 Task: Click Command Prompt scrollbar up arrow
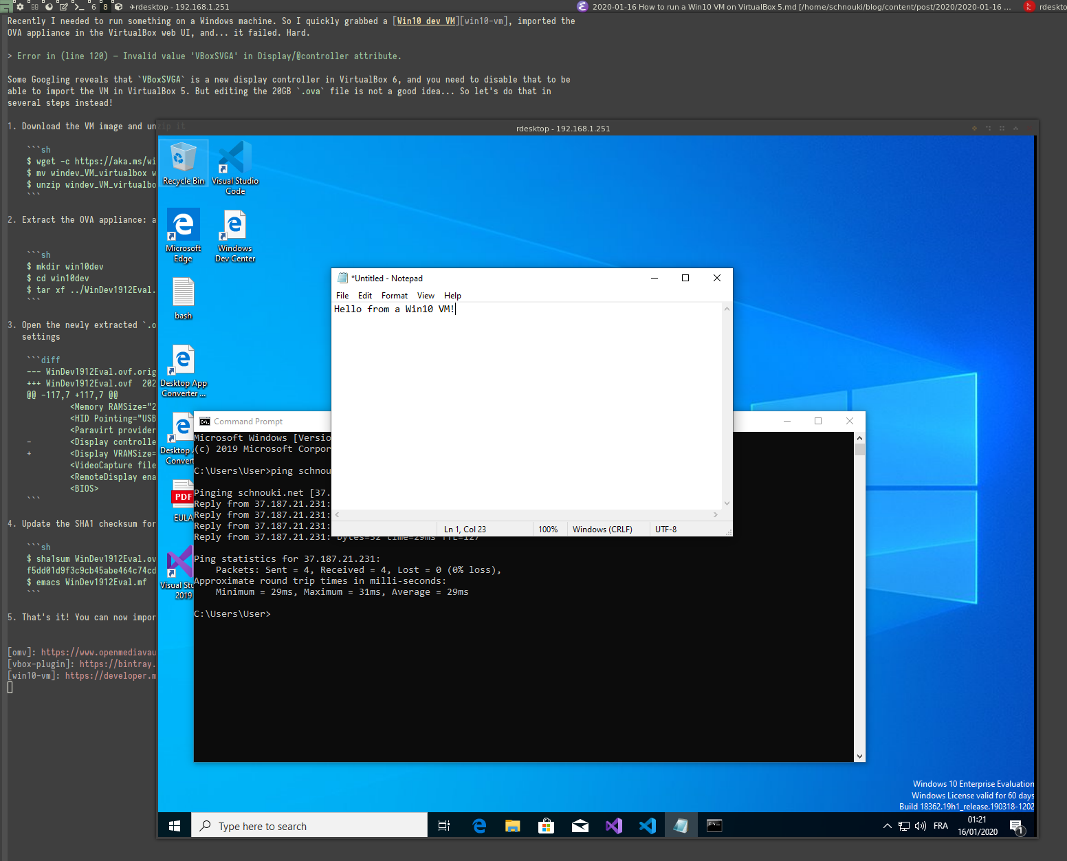pyautogui.click(x=859, y=438)
